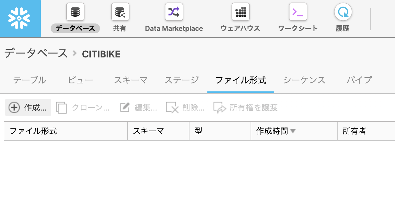Click the 編集 (Edit) pencil icon
395x197 pixels.
124,107
